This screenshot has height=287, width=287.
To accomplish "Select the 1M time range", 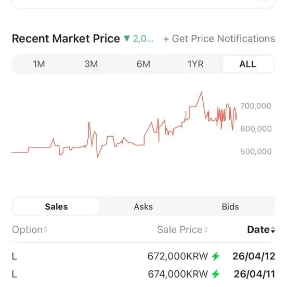I will 39,64.
